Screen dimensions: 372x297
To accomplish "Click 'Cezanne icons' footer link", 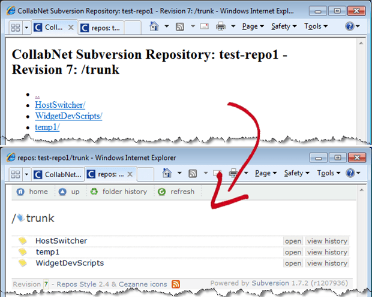I will pos(143,284).
